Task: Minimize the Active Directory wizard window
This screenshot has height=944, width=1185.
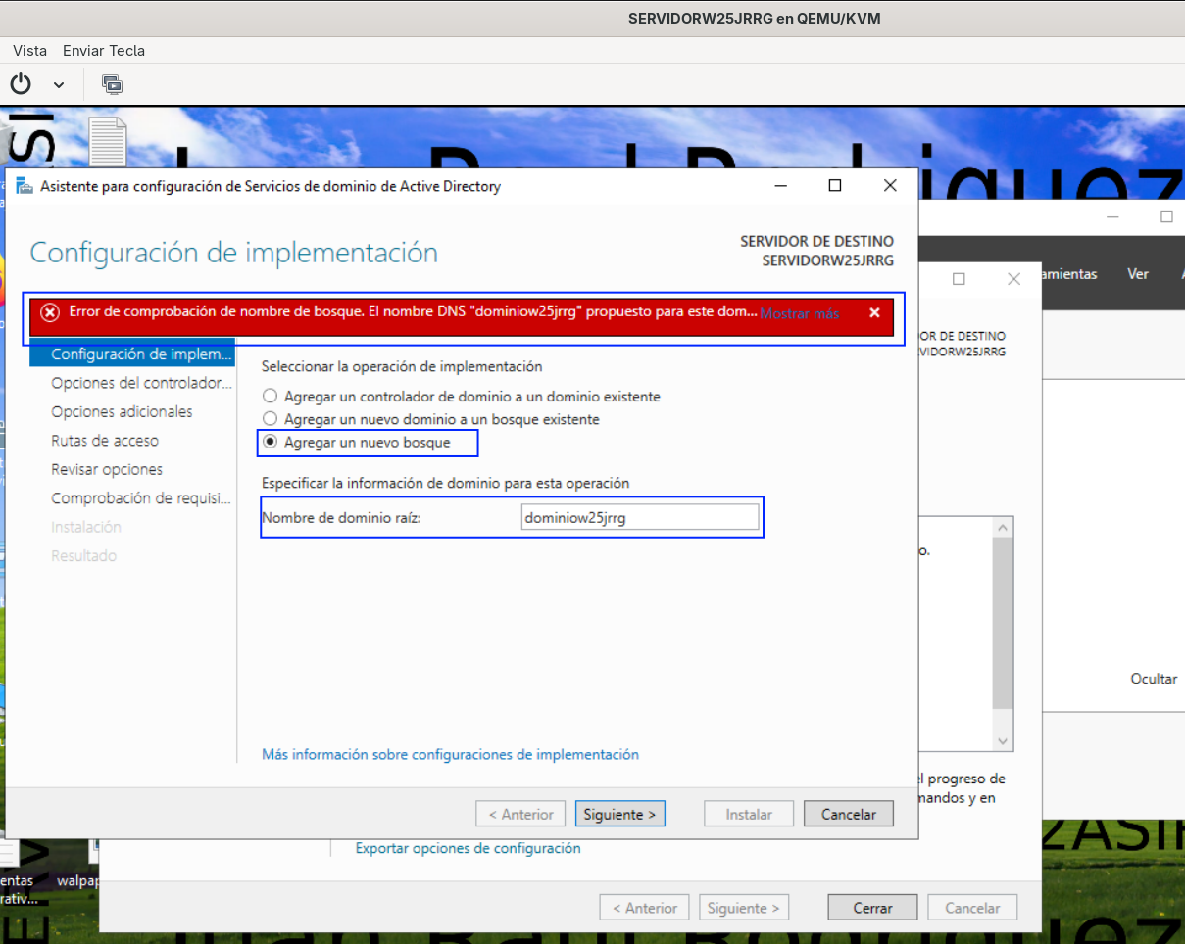Action: 780,185
